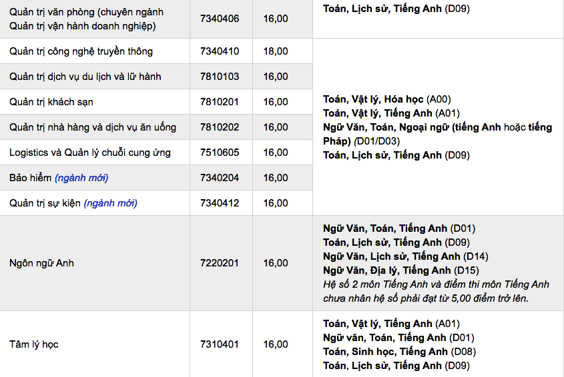564x377 pixels.
Task: Select the Quản trị khách sạn row name
Action: click(x=51, y=102)
